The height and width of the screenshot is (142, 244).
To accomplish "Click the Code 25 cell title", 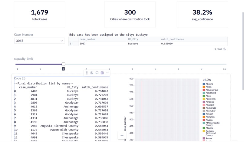I will (20, 78).
